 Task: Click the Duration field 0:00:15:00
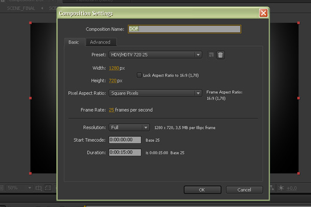125,152
